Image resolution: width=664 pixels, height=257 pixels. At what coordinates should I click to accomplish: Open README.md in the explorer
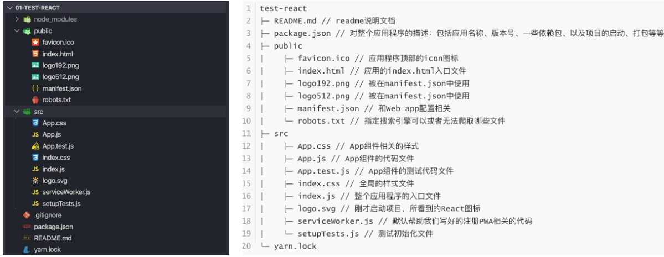[53, 238]
